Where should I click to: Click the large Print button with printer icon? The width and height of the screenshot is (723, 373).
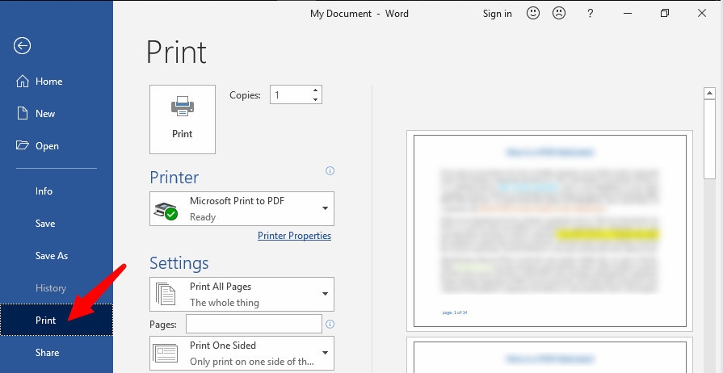[x=182, y=119]
